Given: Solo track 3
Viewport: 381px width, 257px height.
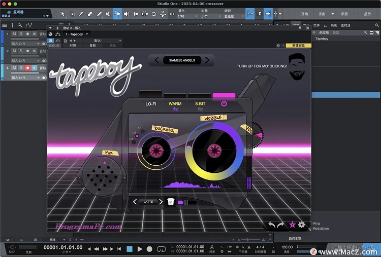Looking at the screenshot, I should point(21,67).
